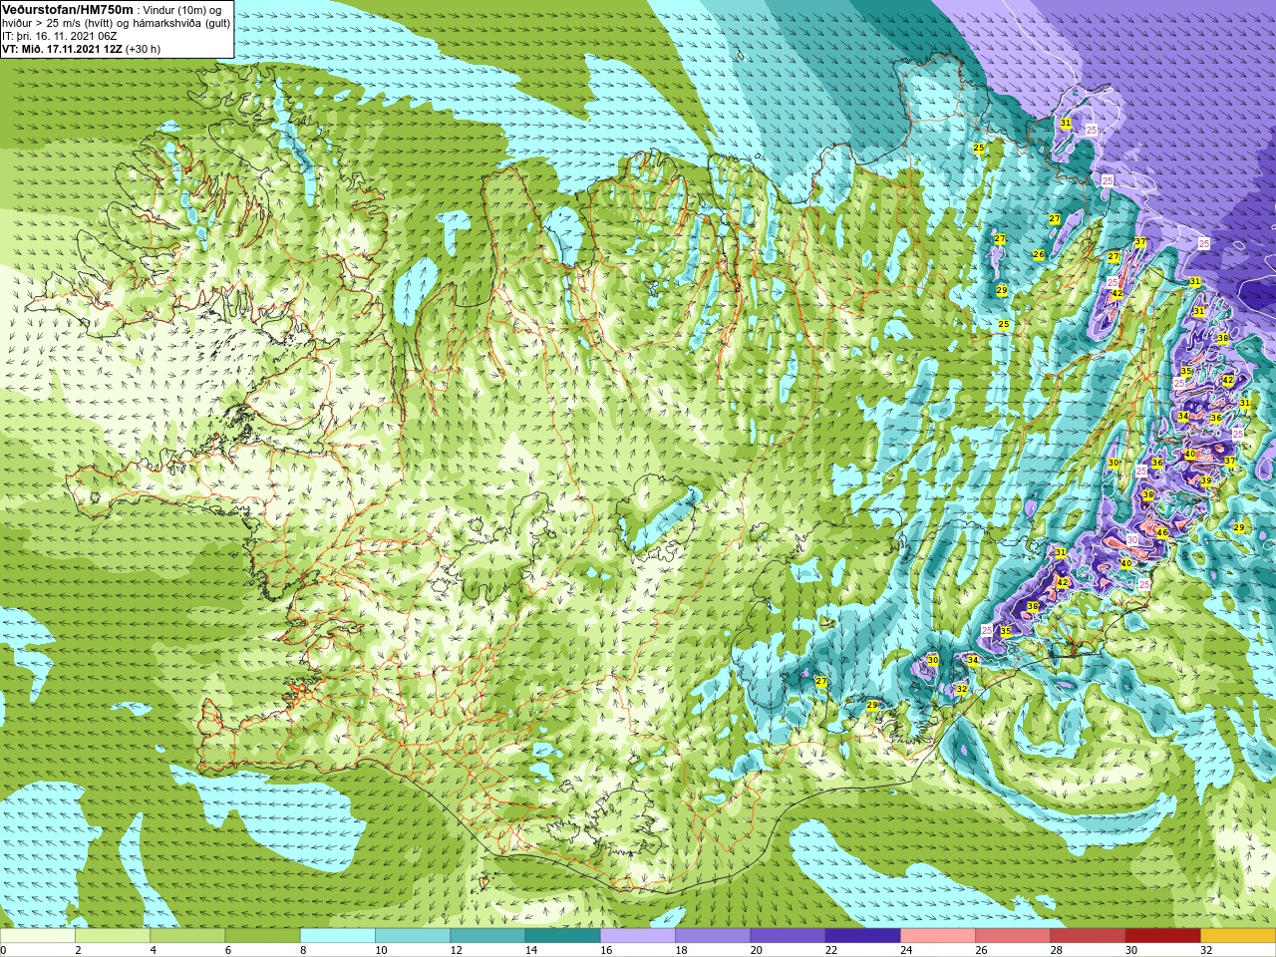Click the legend scale tick label '16'
The width and height of the screenshot is (1276, 957).
[604, 950]
